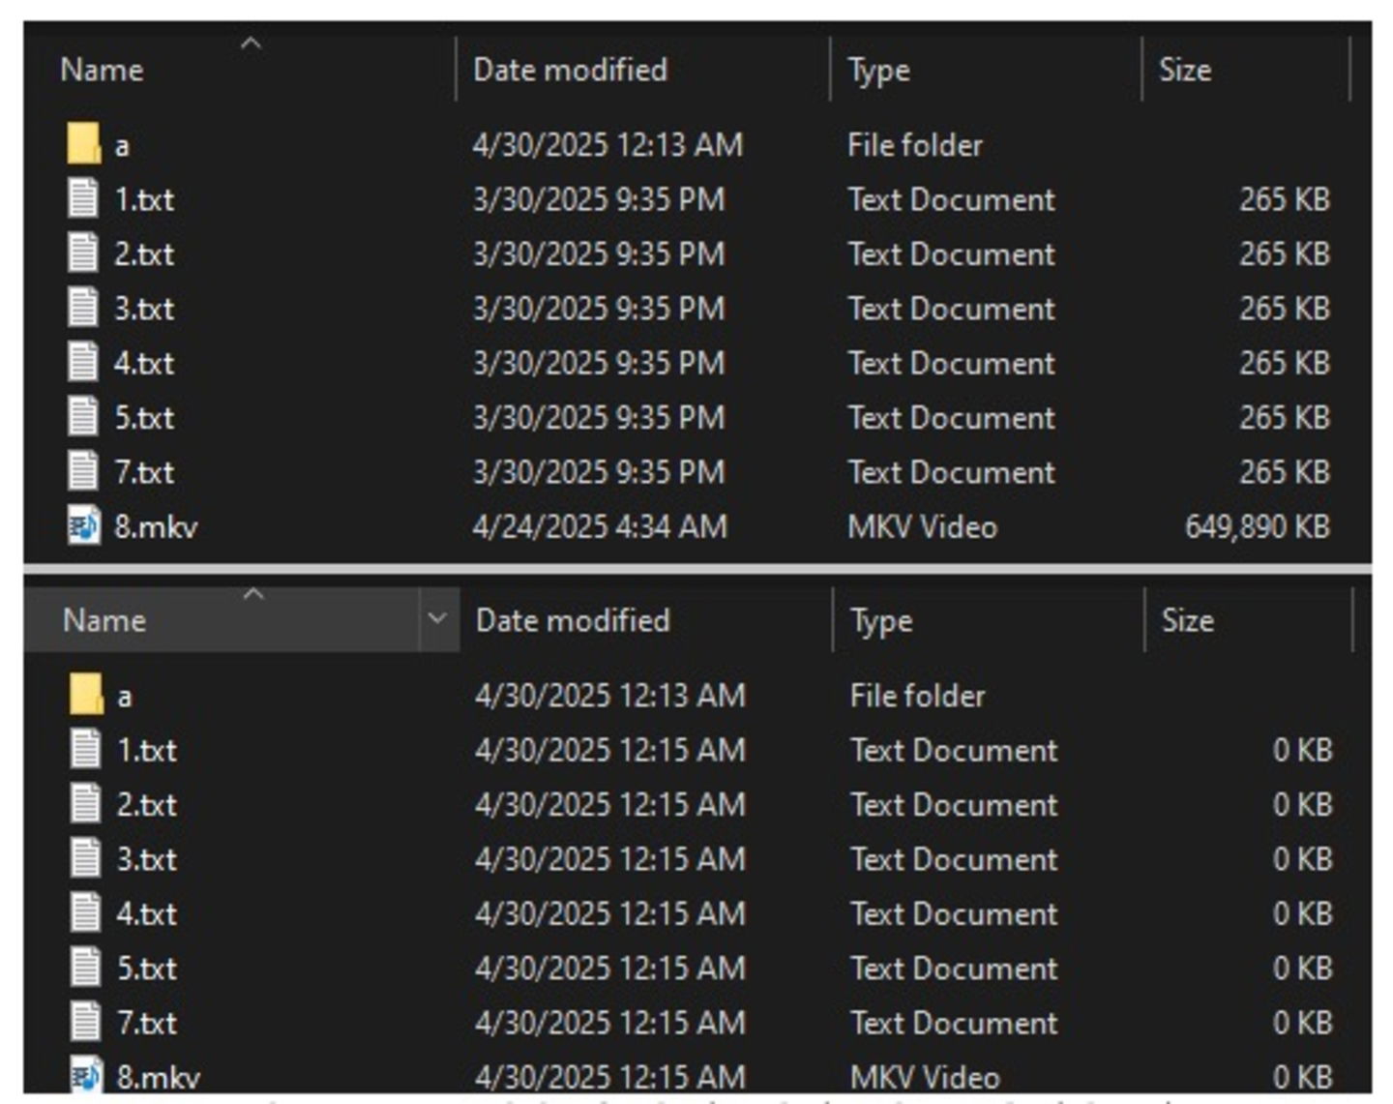
Task: Select 2.txt file icon in upper list
Action: 83,253
